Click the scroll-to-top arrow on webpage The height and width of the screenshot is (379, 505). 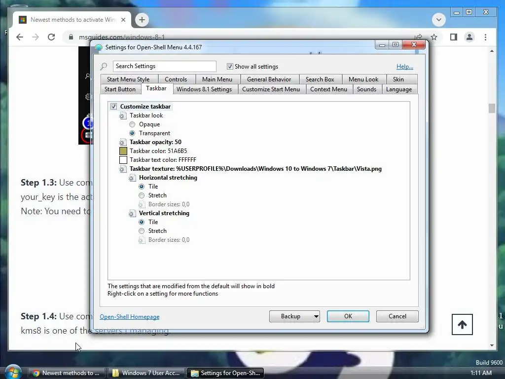(462, 325)
